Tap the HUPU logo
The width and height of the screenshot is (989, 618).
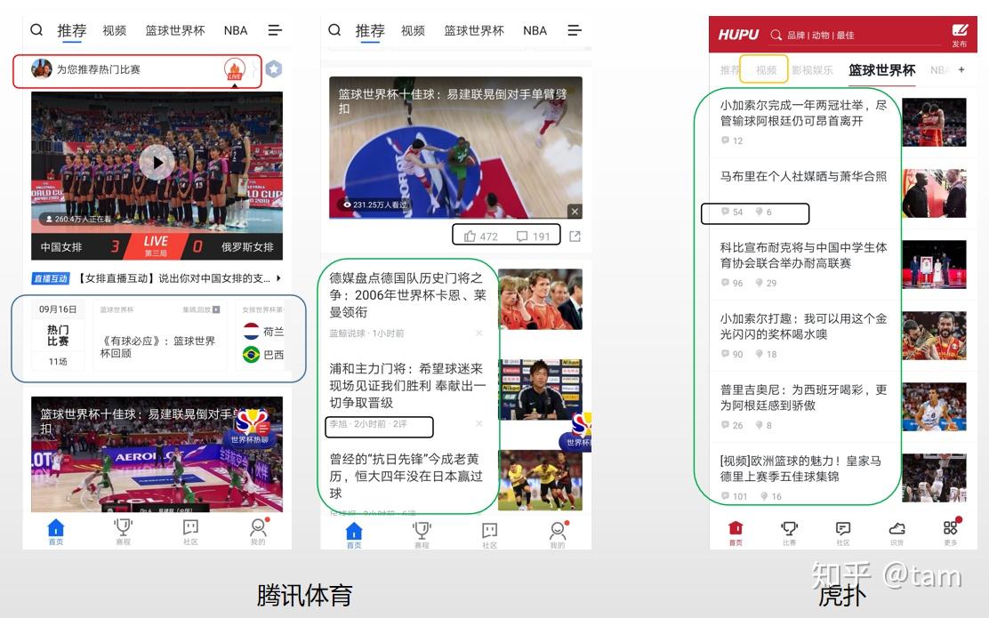click(738, 35)
